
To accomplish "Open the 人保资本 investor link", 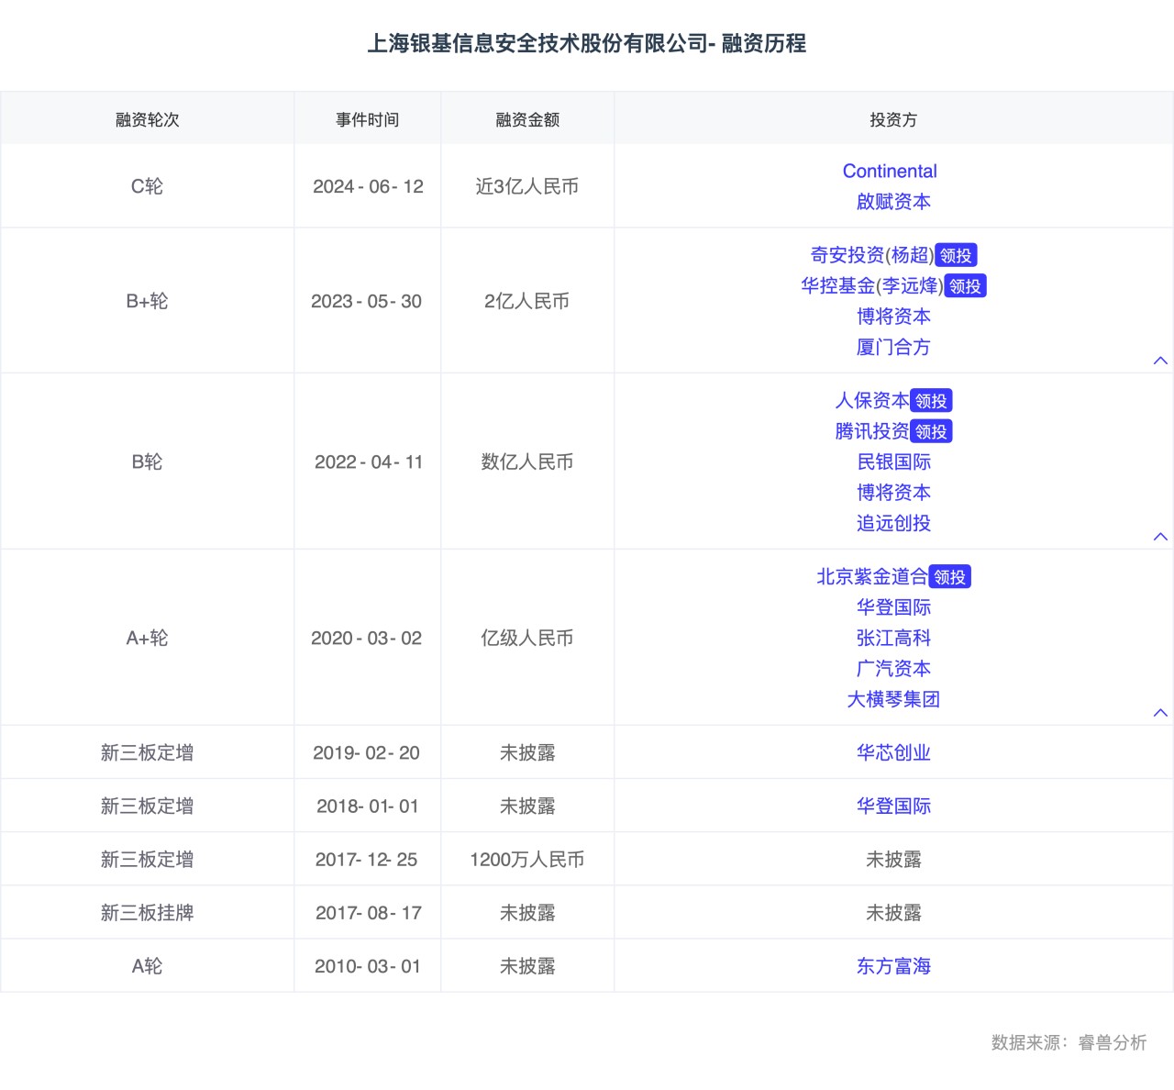I will click(x=872, y=401).
